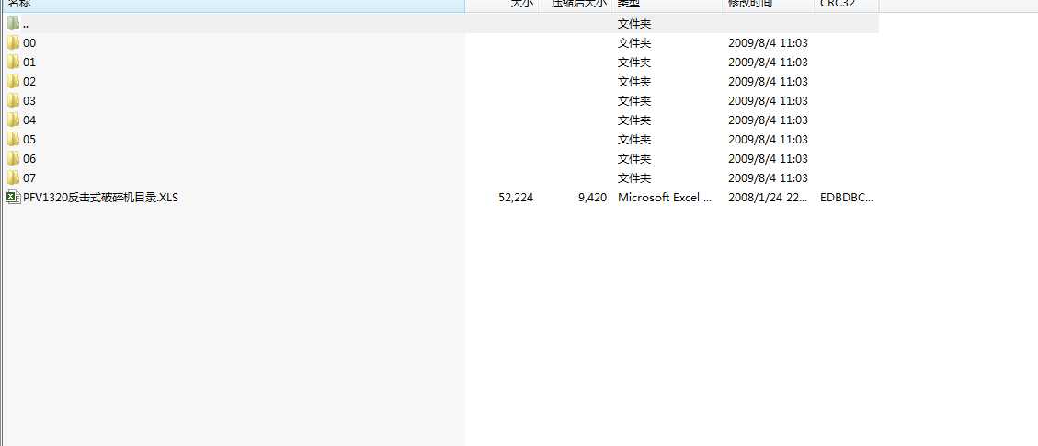Select folder name 06
1038x446 pixels.
[29, 159]
